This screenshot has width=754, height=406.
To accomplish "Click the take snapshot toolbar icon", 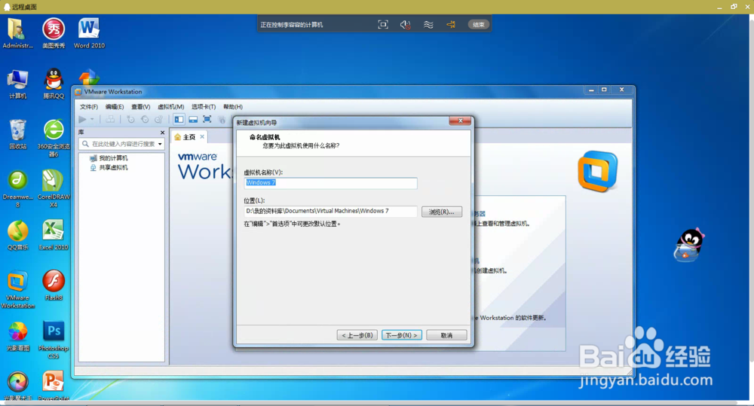I will [130, 119].
